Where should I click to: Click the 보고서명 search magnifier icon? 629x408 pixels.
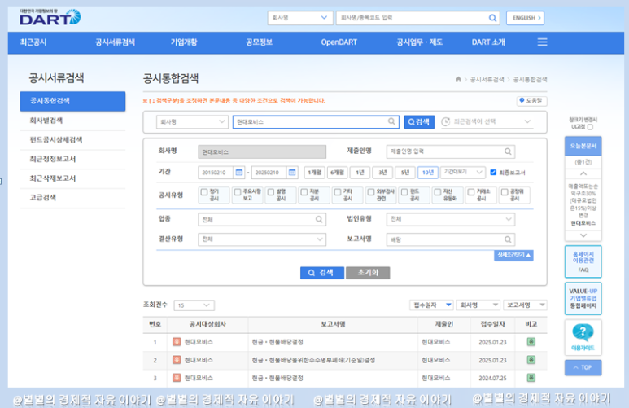click(x=508, y=239)
